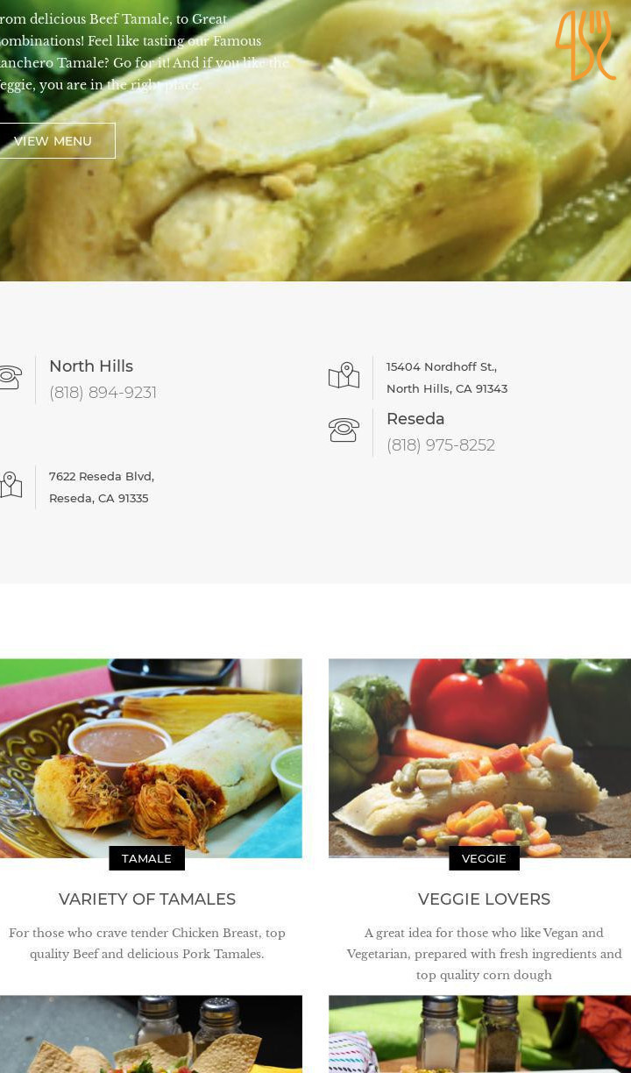
Task: Click the orange fork and knife logo
Action: click(x=585, y=46)
